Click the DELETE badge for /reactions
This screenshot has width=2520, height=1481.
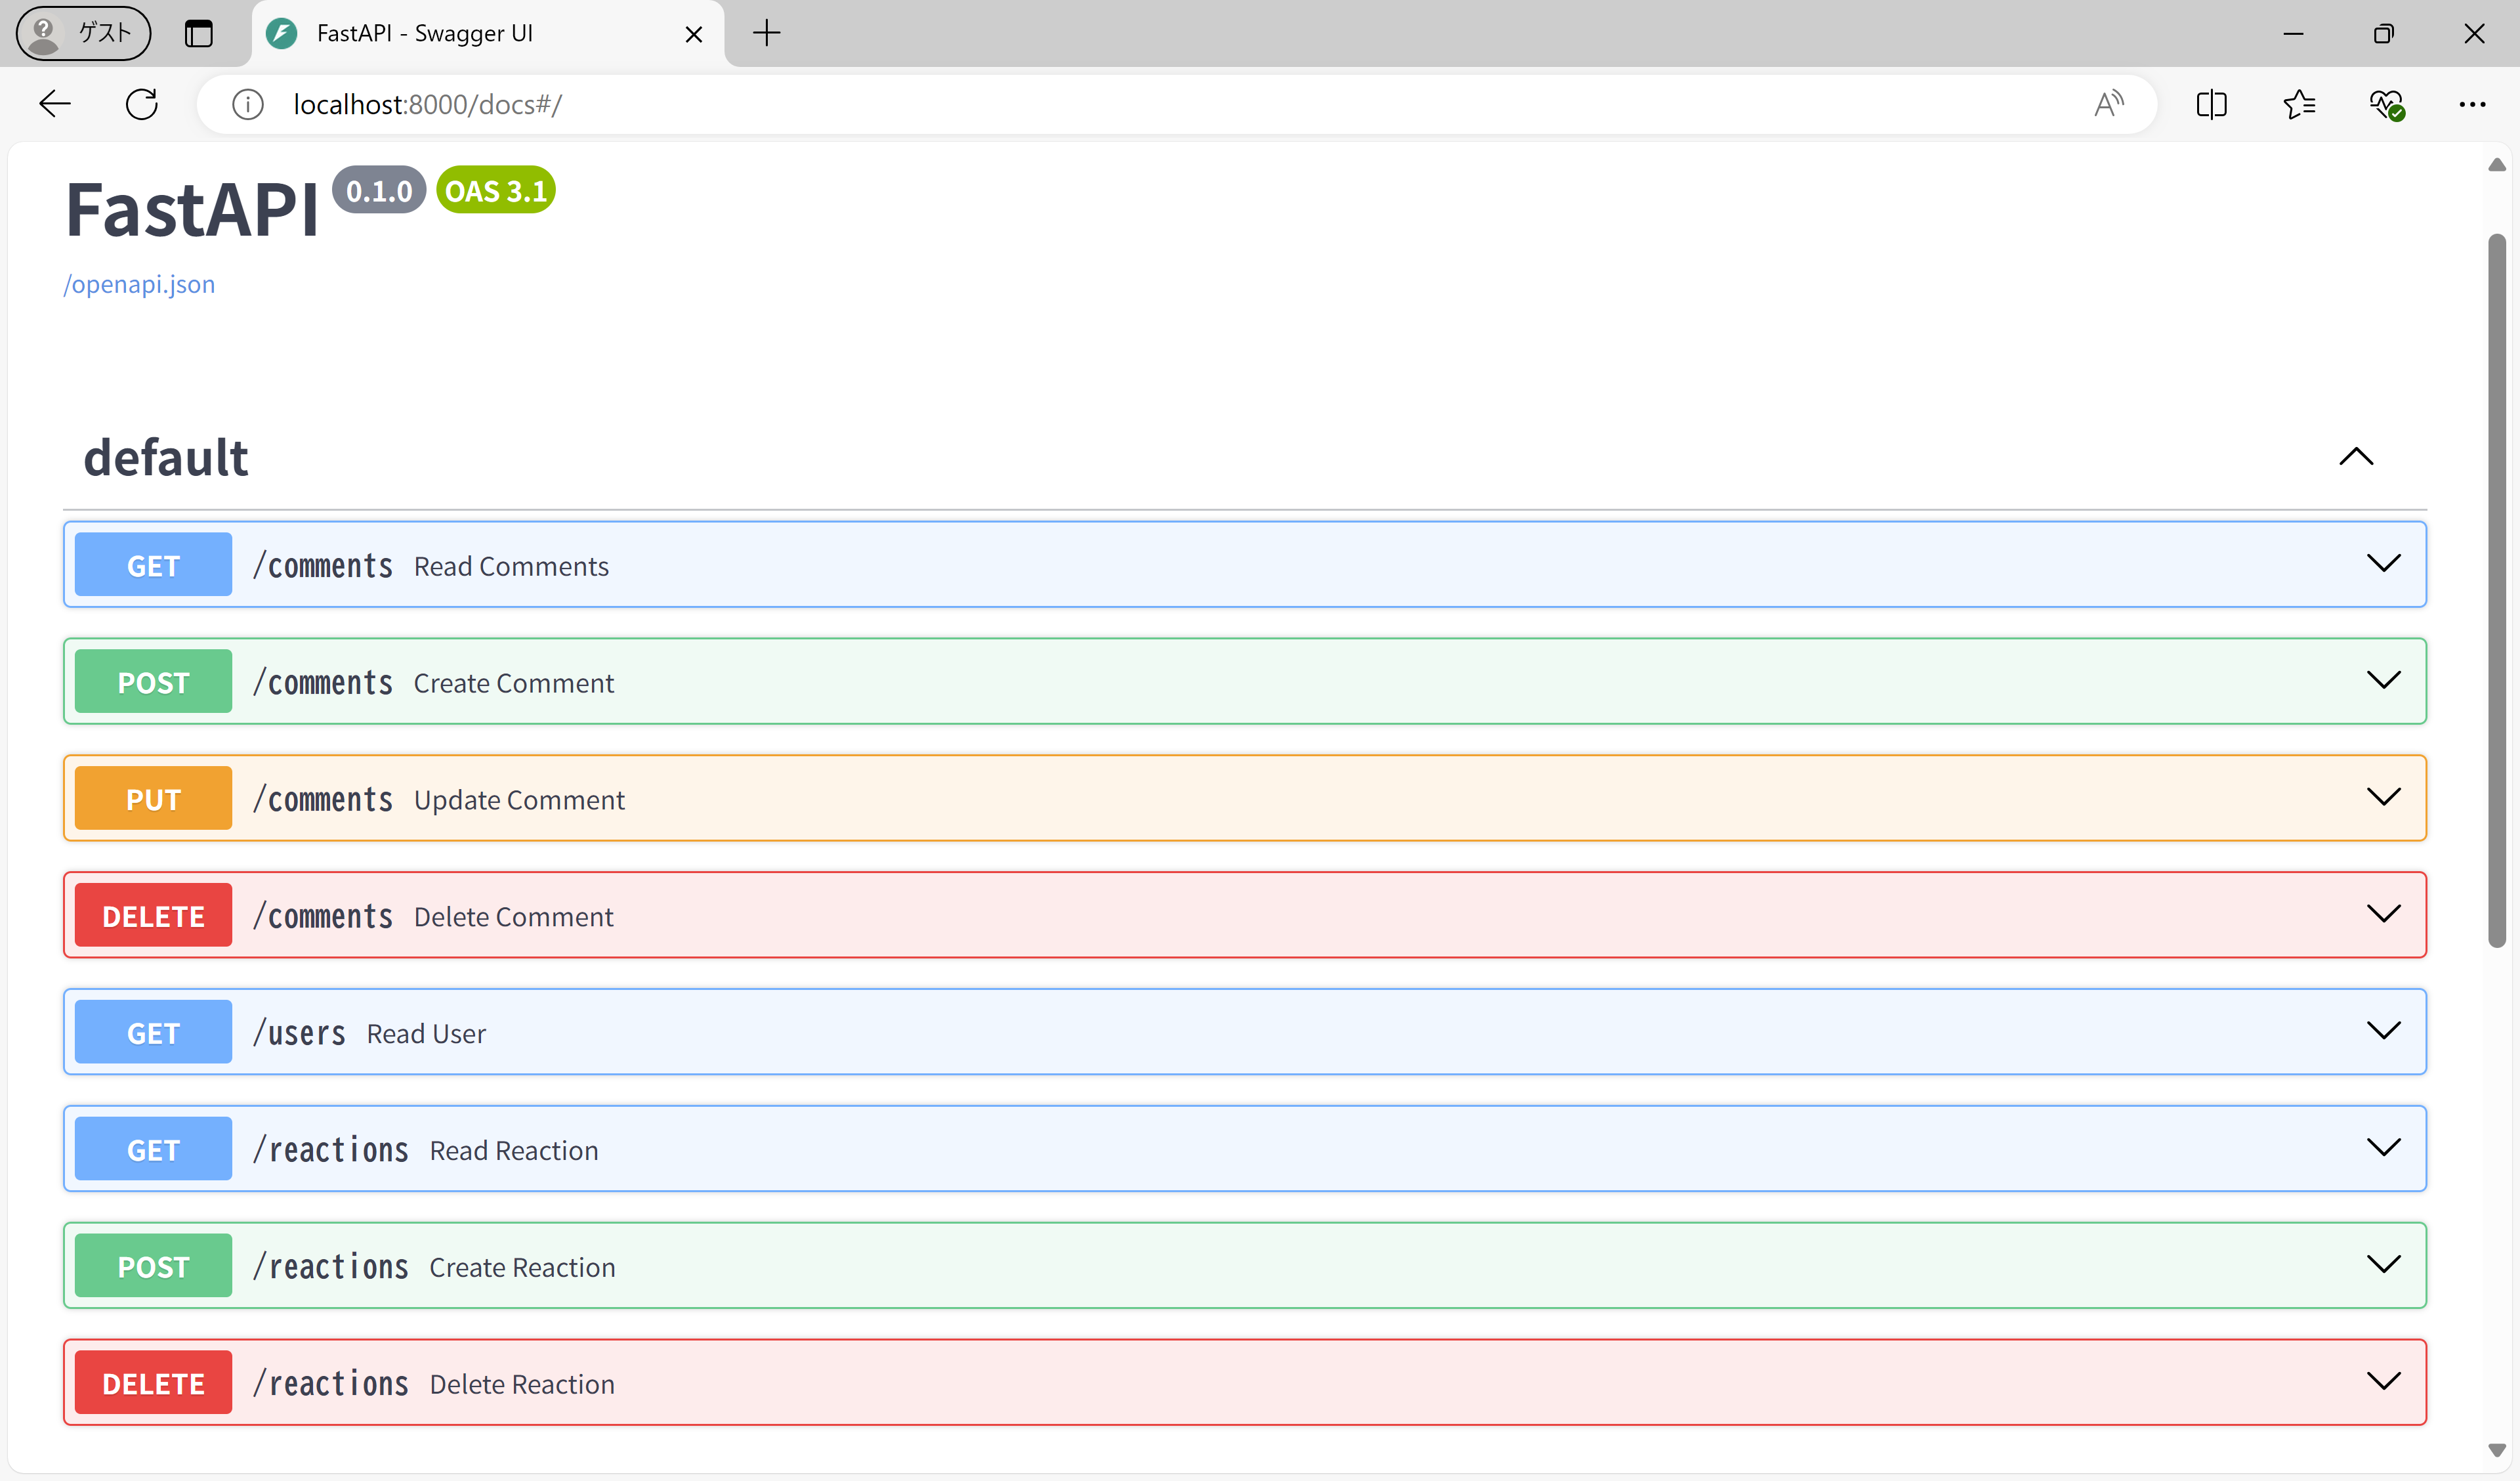point(153,1383)
